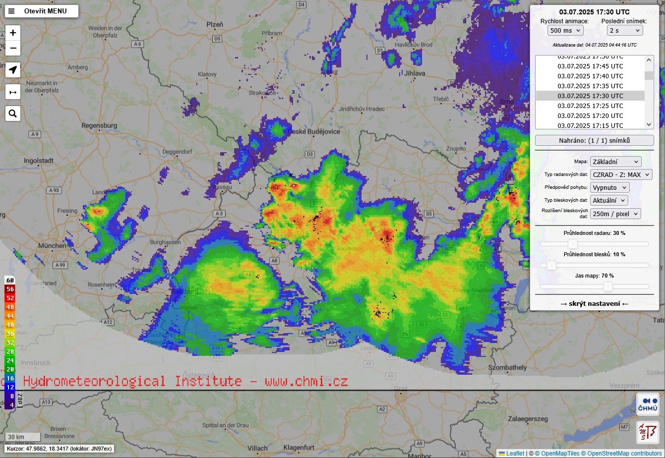The width and height of the screenshot is (665, 458).
Task: Adjust radar transparency slider handle
Action: point(573,244)
